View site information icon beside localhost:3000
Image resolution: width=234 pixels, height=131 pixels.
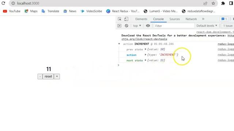(13, 3)
